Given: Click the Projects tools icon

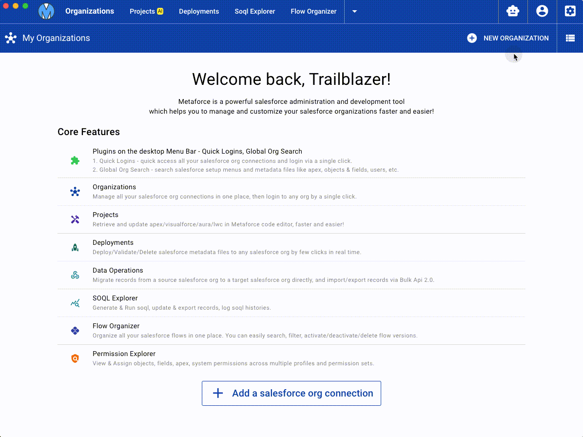Looking at the screenshot, I should pos(75,219).
